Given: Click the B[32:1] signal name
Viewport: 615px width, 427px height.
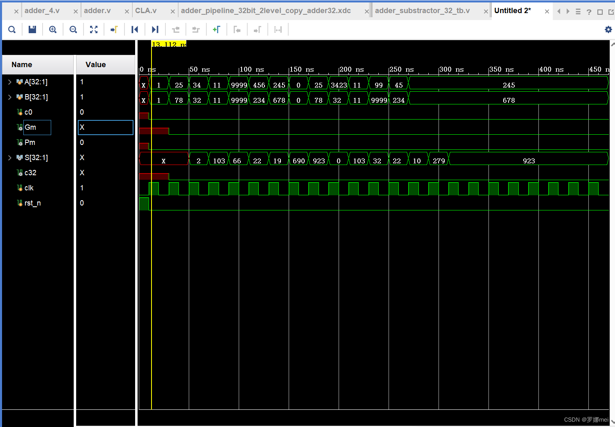Looking at the screenshot, I should point(36,97).
